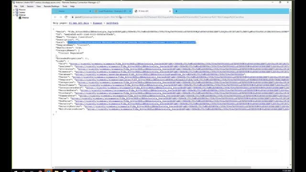Click the "WebId" value line
Viewport: 306px width, 172px height.
click(172, 32)
